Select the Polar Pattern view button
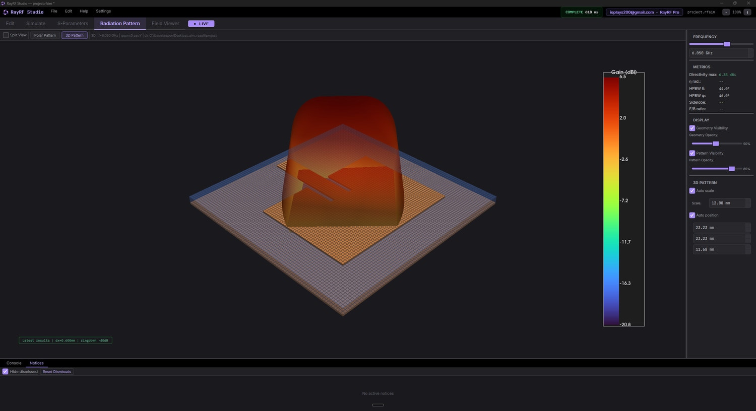The image size is (756, 411). coord(45,35)
